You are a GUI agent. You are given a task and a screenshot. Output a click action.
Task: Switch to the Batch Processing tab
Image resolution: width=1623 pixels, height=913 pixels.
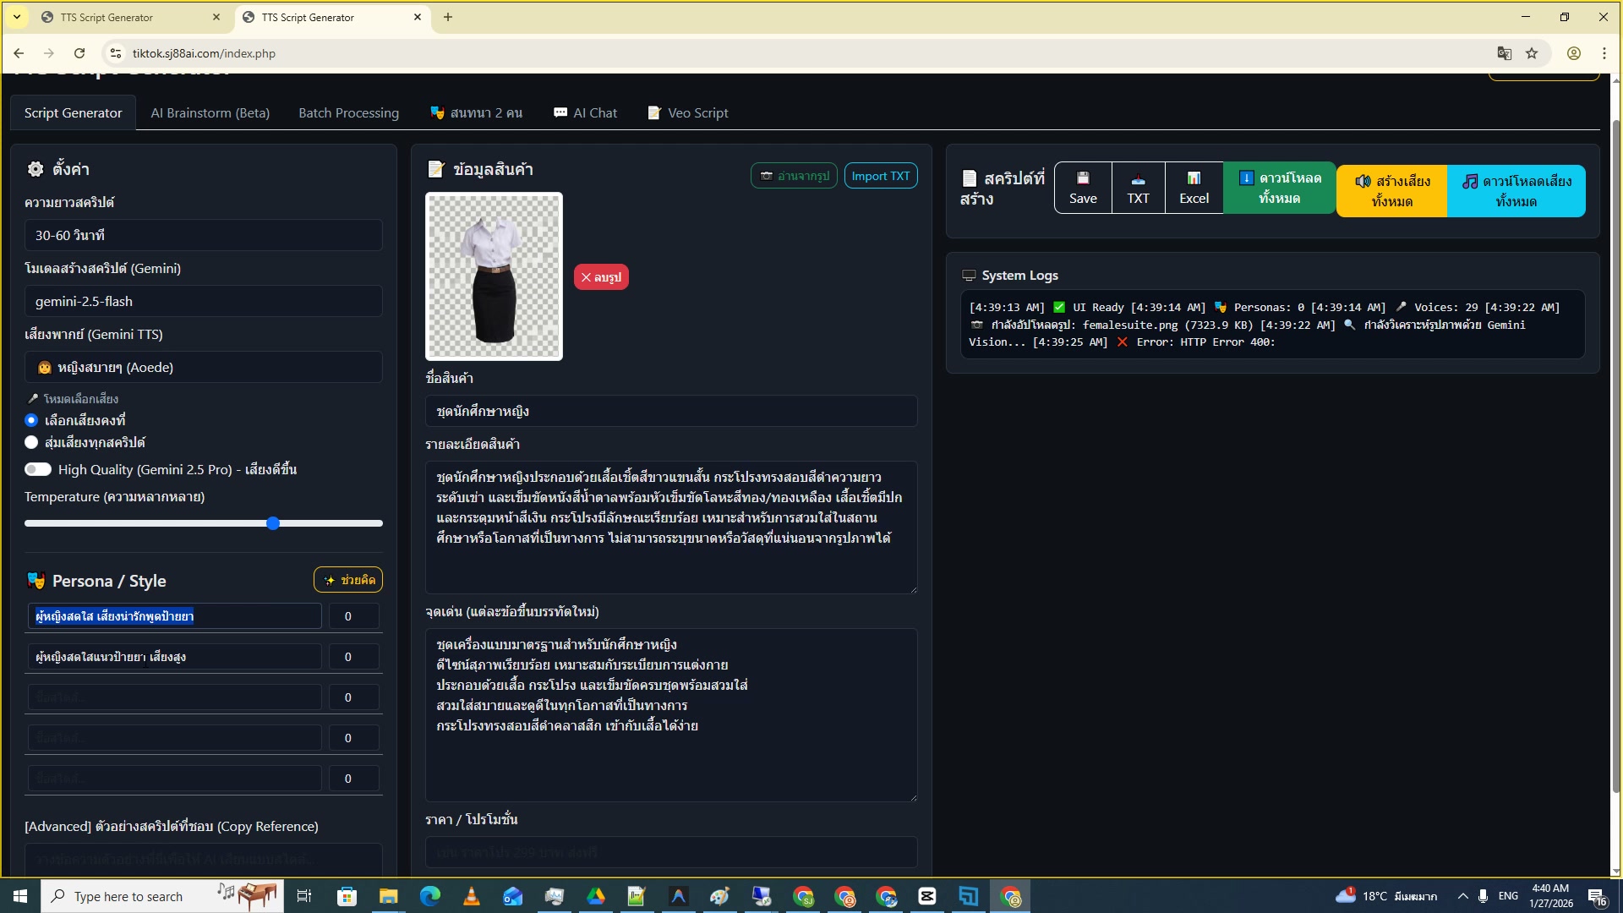[347, 112]
